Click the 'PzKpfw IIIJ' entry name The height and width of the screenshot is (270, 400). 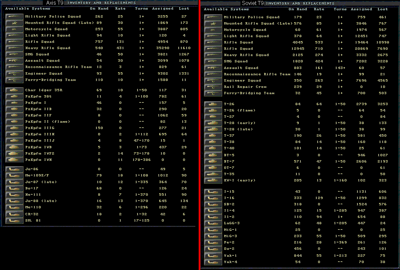click(40, 141)
